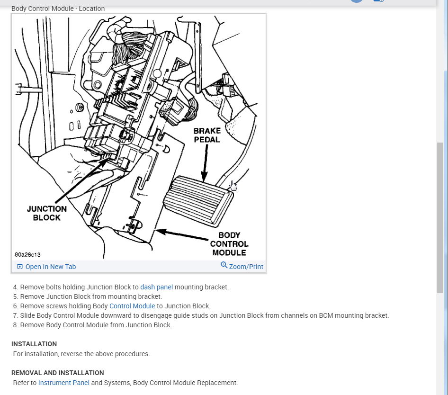Click the Open In New Tab link
Viewport: 448px width, 395px height.
(x=51, y=267)
